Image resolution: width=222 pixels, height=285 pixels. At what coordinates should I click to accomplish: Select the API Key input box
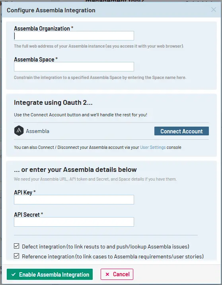click(74, 200)
